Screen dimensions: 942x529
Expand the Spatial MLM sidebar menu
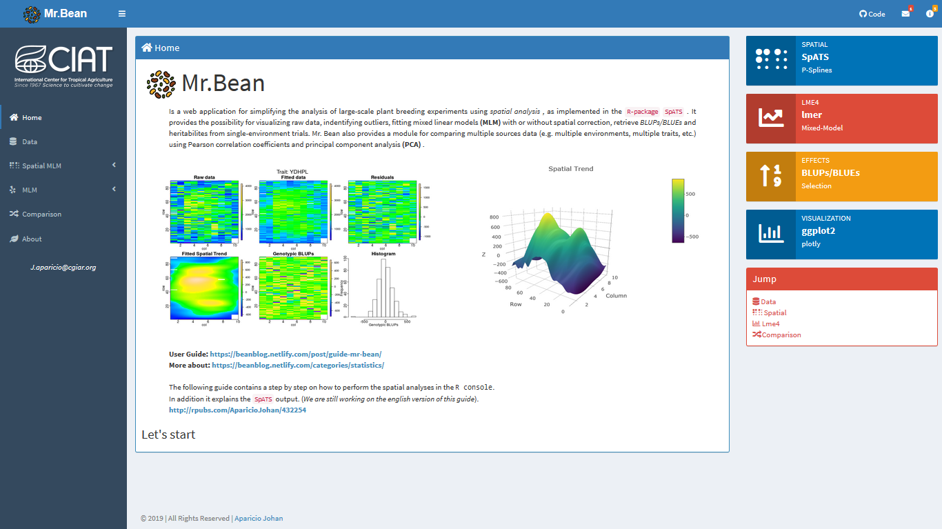point(63,166)
